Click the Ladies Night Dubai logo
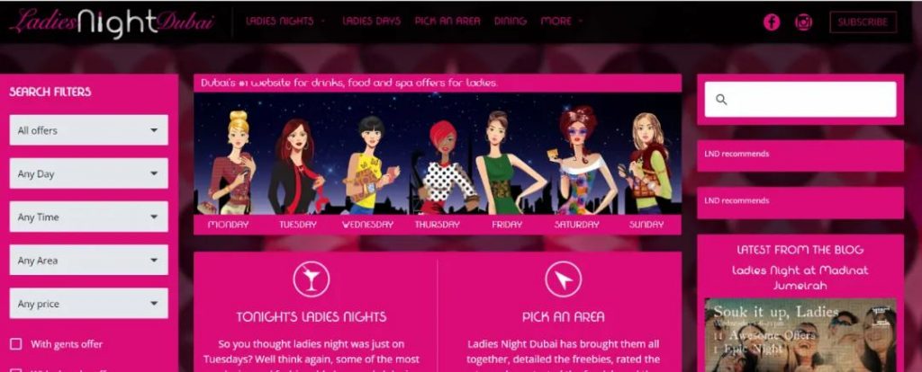 (x=113, y=22)
